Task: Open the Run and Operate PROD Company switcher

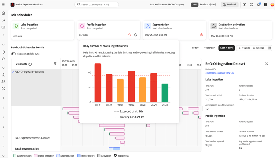Action: tap(167, 4)
